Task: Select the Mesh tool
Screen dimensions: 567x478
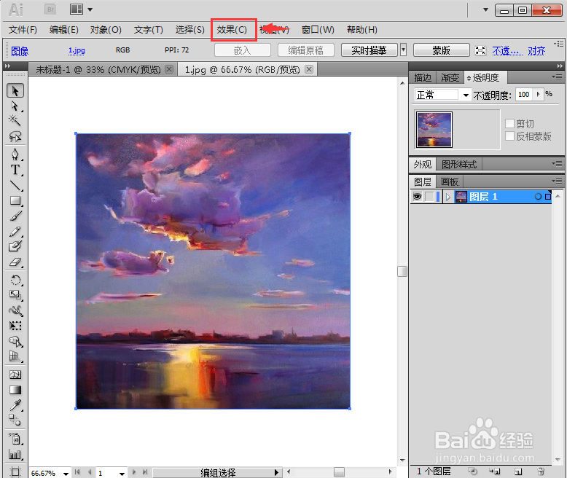Action: click(x=15, y=375)
